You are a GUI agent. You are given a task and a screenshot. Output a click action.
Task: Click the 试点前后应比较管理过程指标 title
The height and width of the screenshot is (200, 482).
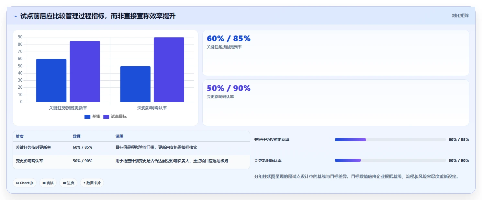click(98, 16)
